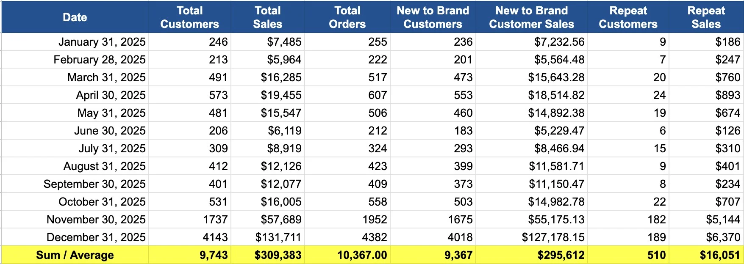Select the $309,383 total sales cell
Screen dimensions: 744x264
point(278,255)
